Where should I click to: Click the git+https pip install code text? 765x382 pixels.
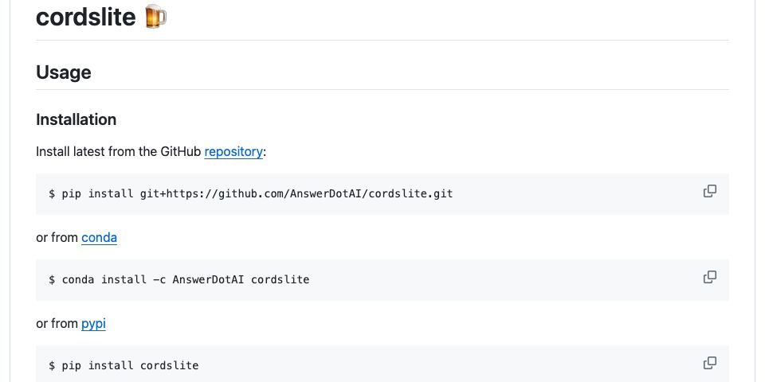click(251, 194)
